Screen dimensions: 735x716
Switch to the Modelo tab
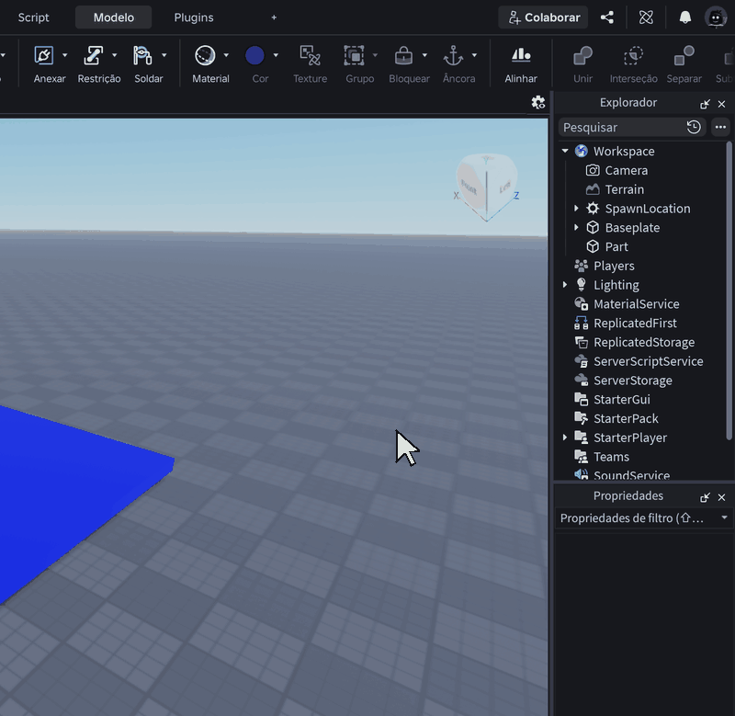[x=113, y=17]
